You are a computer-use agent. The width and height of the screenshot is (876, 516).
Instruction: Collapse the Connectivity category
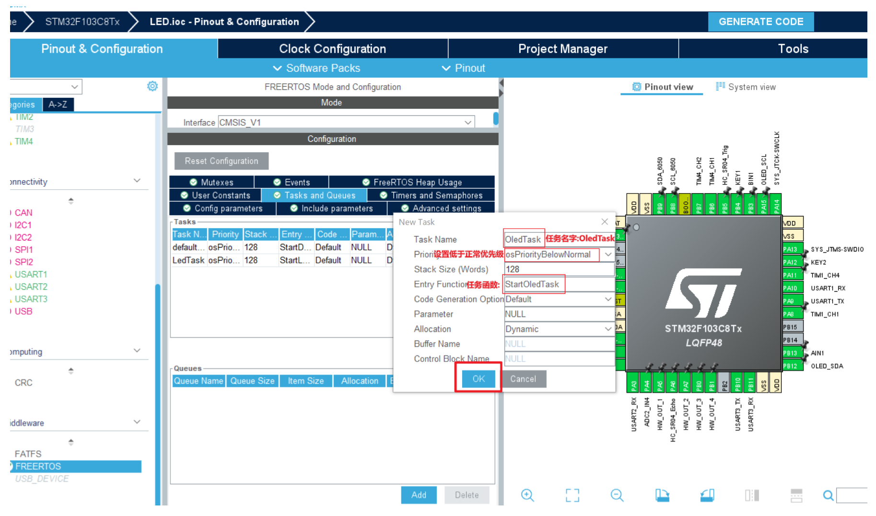point(137,181)
